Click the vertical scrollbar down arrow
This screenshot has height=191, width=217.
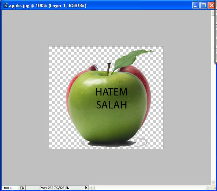tap(213, 182)
